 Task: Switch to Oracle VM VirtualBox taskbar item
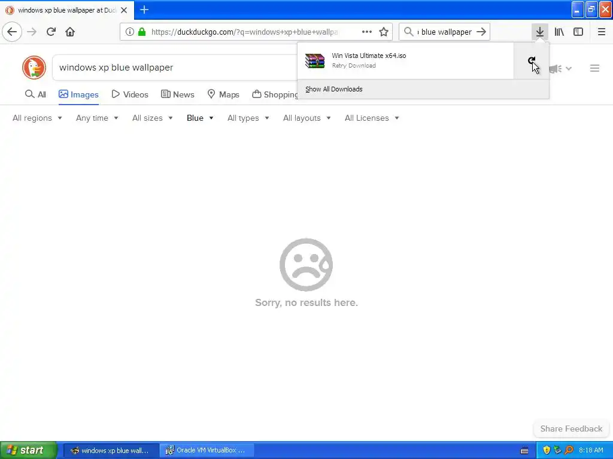tap(207, 450)
